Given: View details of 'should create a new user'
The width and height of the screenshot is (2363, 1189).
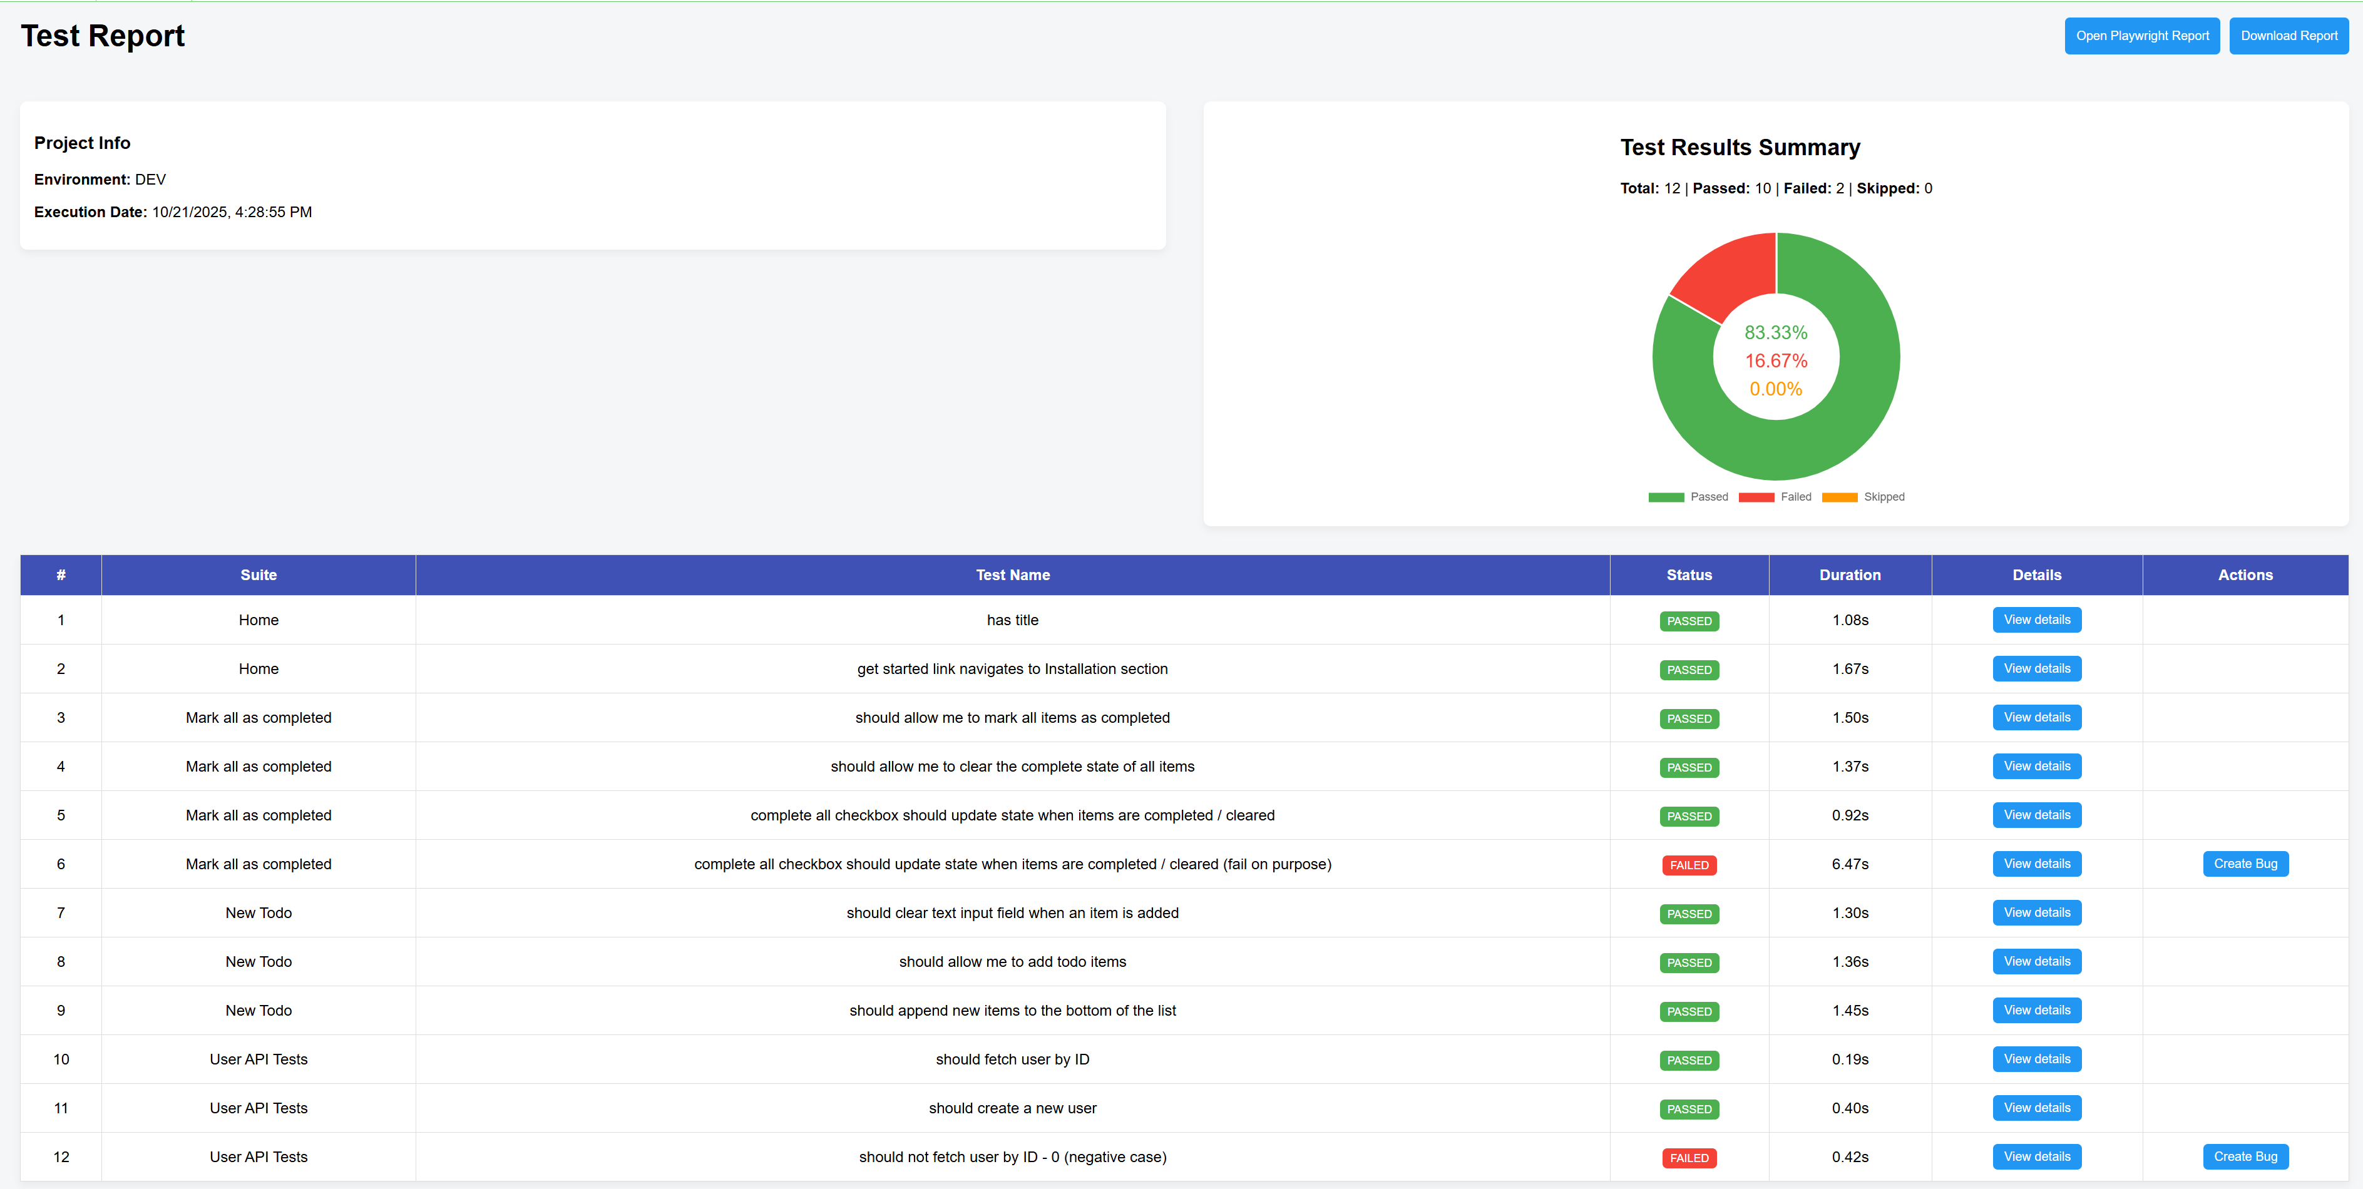Looking at the screenshot, I should tap(2036, 1108).
